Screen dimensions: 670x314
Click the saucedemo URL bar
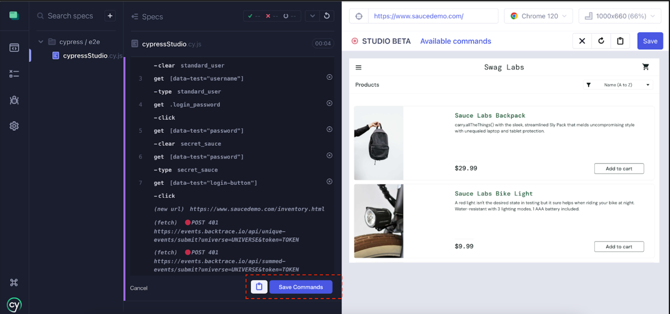pyautogui.click(x=433, y=16)
